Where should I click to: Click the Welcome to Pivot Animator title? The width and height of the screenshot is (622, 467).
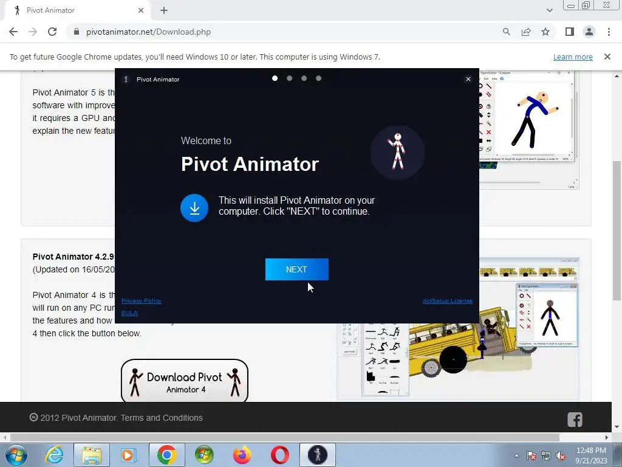pos(250,155)
